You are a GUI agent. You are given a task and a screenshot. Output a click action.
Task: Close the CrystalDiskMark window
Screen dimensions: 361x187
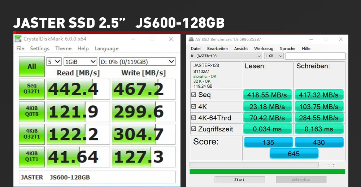click(x=171, y=39)
